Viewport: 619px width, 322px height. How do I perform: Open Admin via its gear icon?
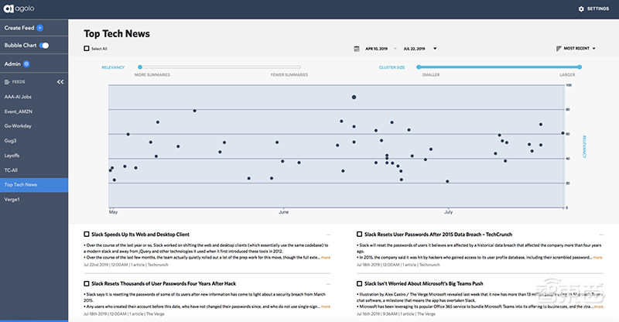(x=26, y=63)
